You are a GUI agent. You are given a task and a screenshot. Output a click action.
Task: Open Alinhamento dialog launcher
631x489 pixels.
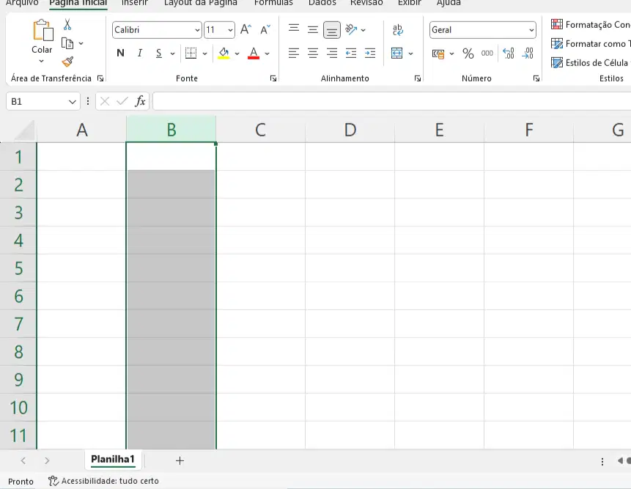[418, 78]
